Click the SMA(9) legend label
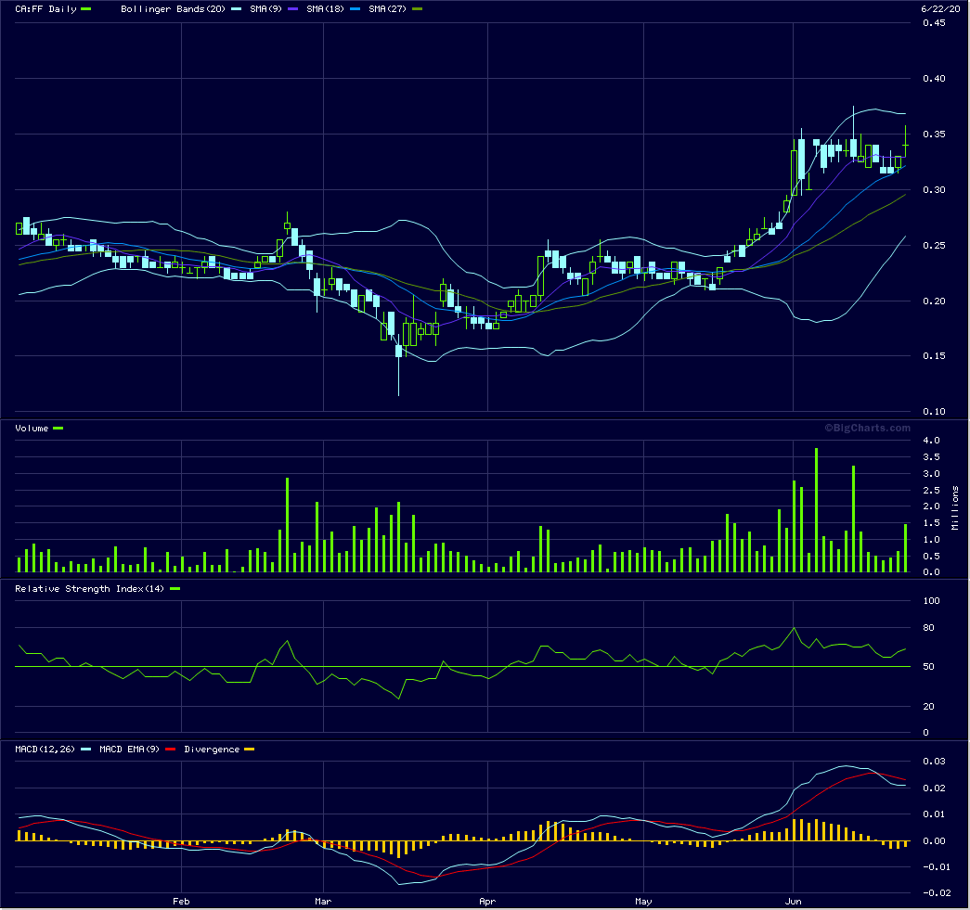Viewport: 970px width, 910px height. (x=266, y=9)
